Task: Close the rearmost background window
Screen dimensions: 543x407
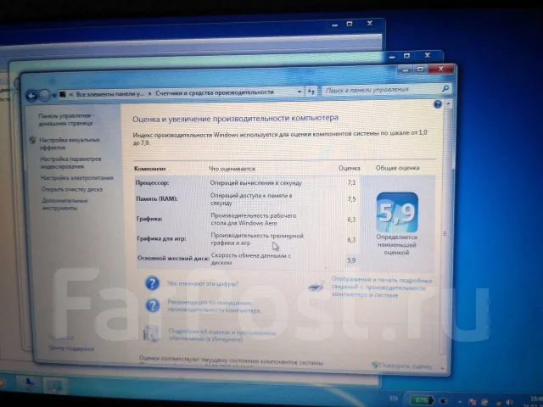Action: (370, 23)
